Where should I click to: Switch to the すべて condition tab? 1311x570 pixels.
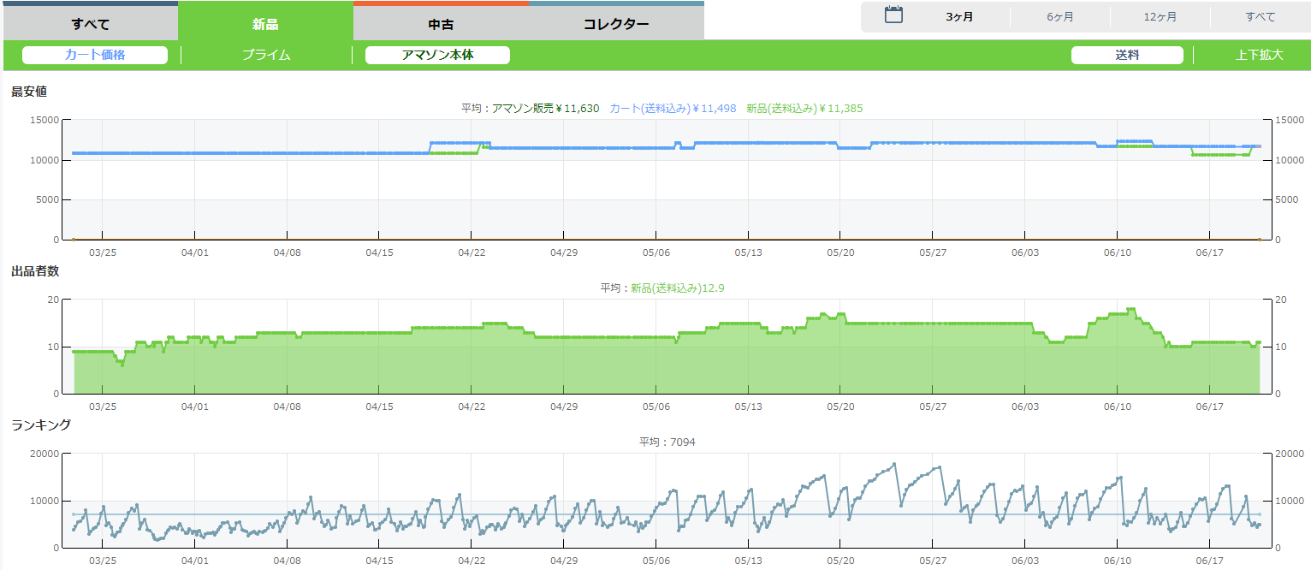click(90, 24)
